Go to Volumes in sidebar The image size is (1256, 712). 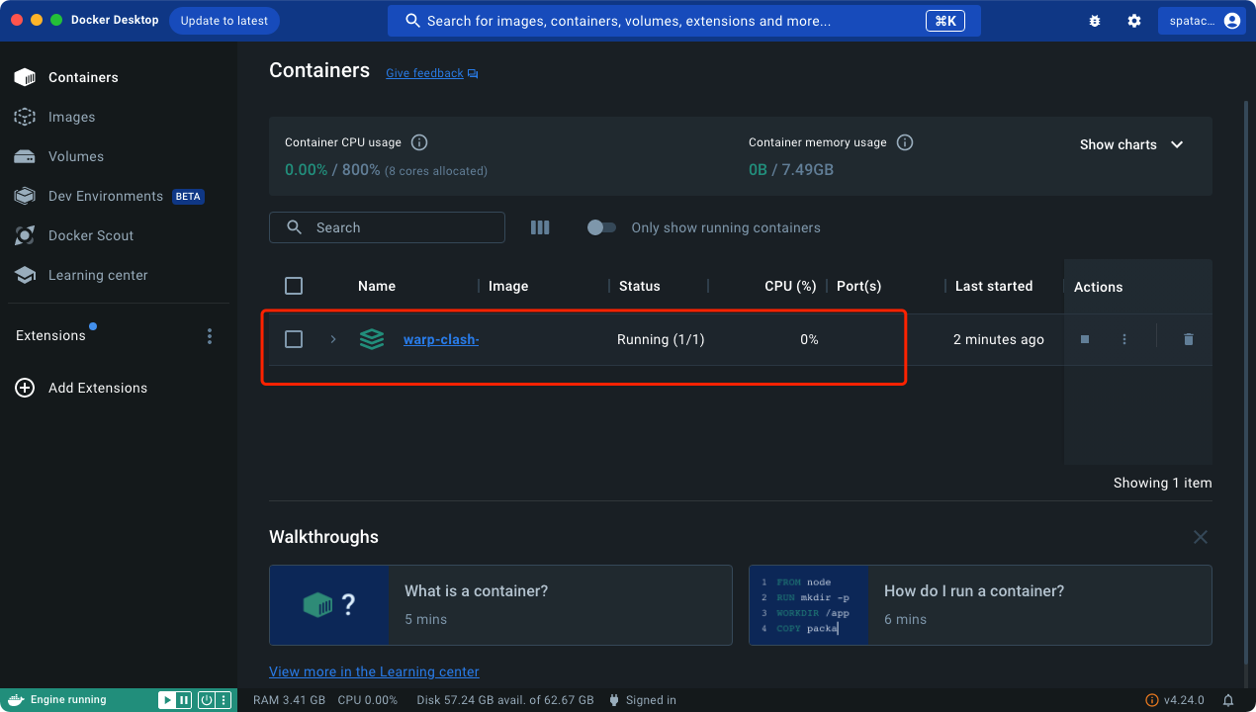click(x=119, y=156)
